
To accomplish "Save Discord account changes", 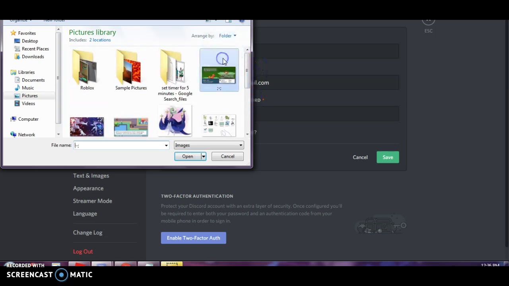I will pos(388,157).
